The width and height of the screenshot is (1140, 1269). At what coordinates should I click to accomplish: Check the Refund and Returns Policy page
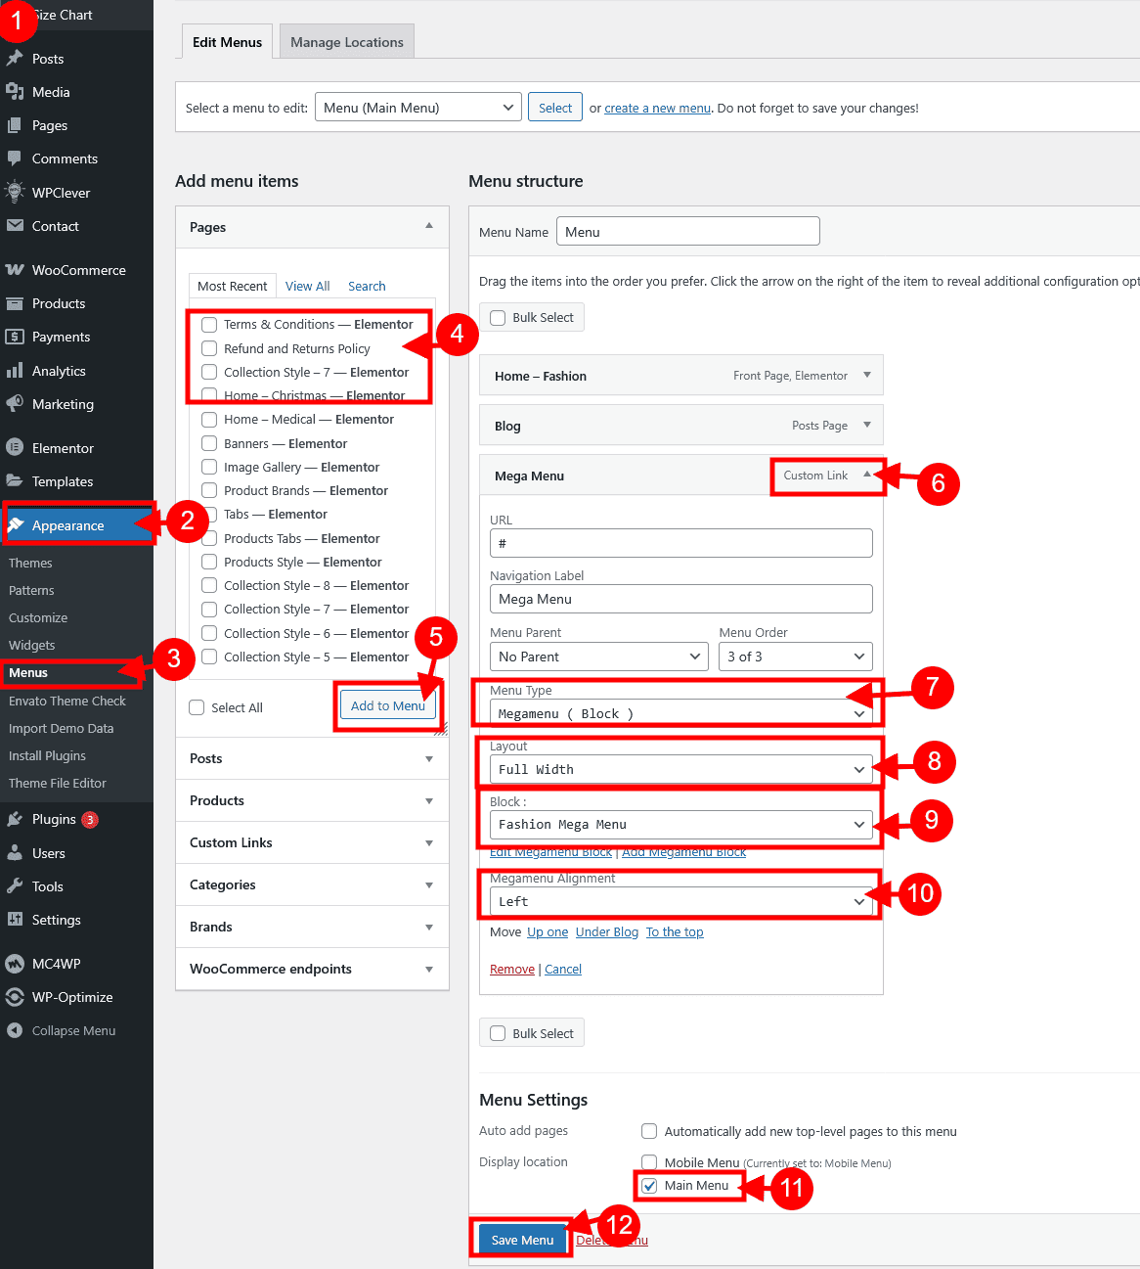[209, 348]
